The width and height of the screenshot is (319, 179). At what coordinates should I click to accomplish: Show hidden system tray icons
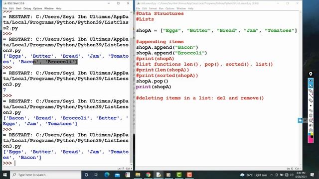(272, 175)
